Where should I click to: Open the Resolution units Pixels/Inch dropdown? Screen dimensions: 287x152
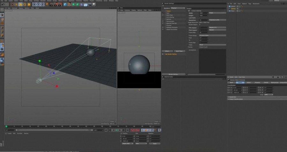tap(217, 20)
